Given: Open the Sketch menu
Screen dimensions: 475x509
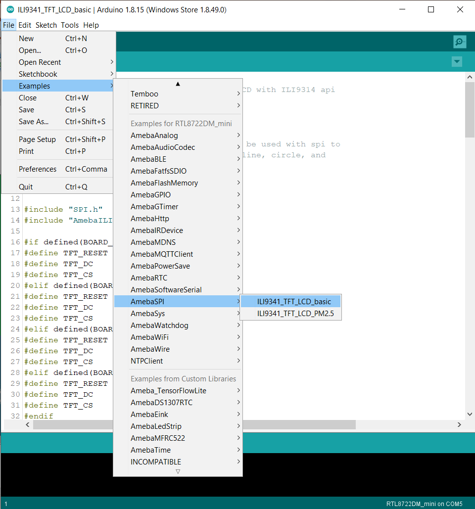Looking at the screenshot, I should (46, 25).
